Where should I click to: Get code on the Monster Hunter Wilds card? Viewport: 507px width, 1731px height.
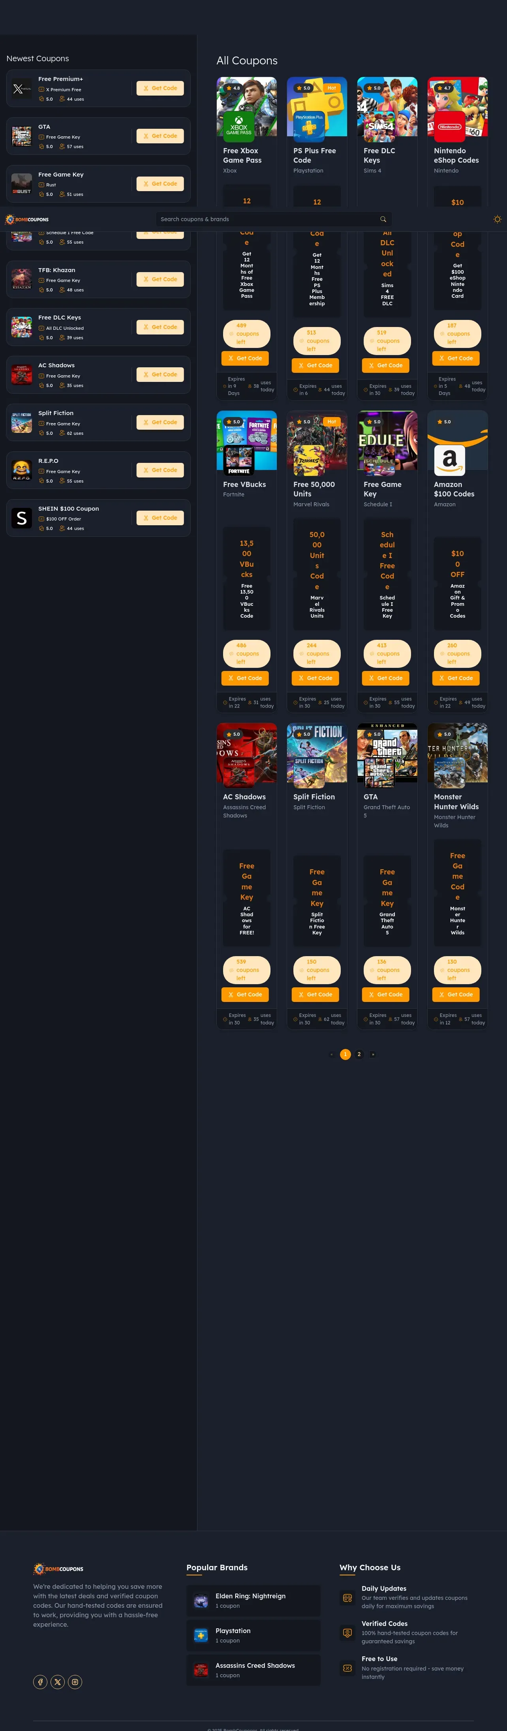(456, 994)
